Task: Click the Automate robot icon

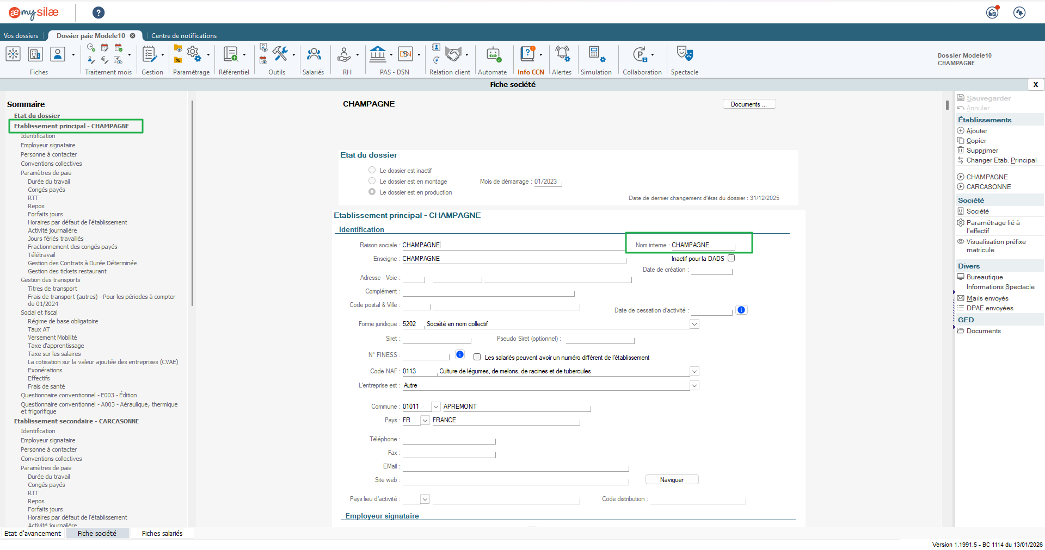Action: click(493, 55)
